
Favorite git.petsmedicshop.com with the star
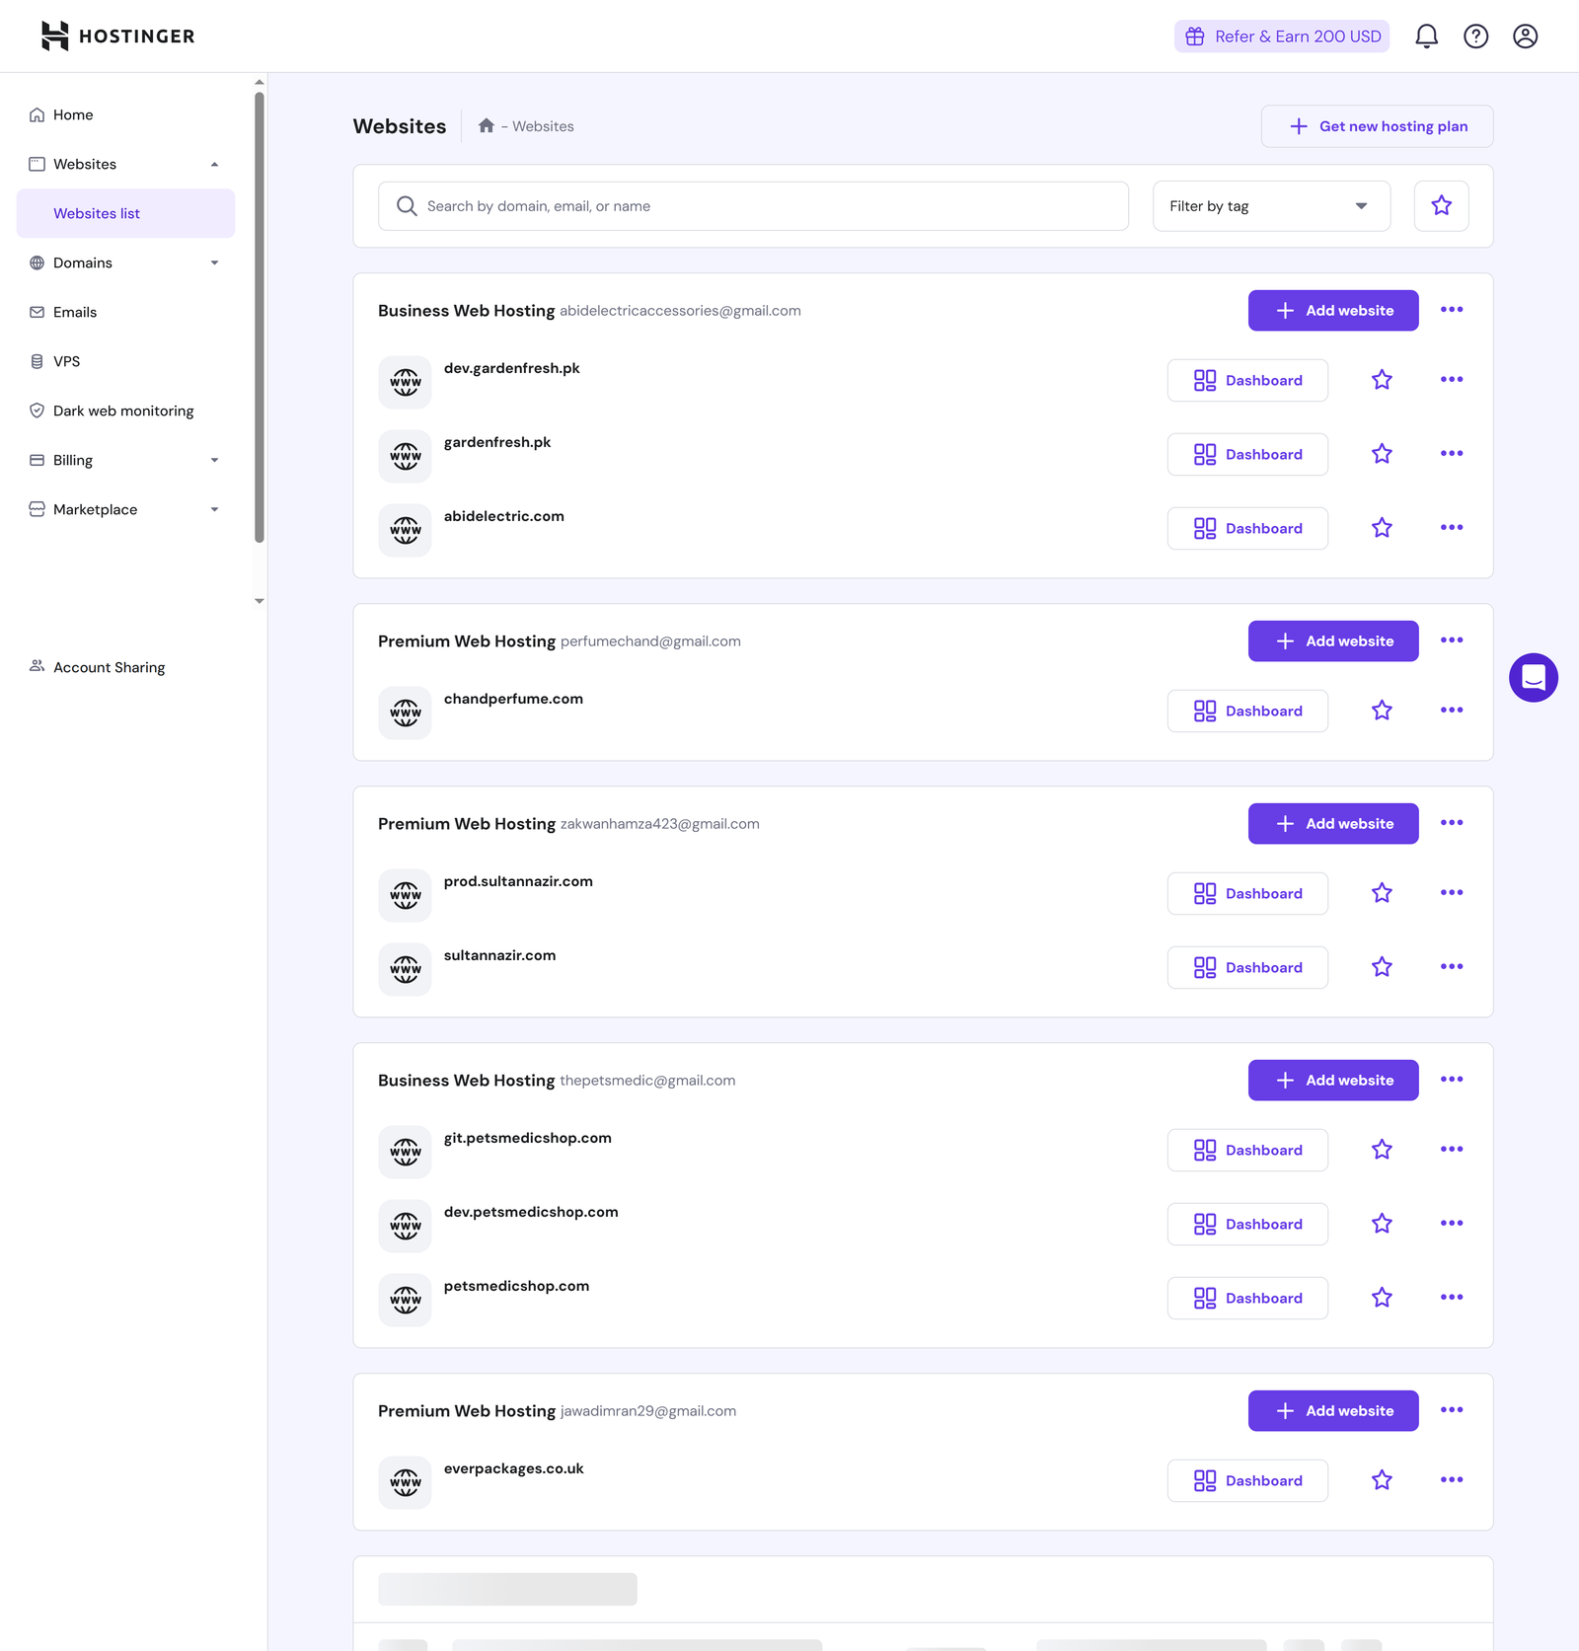coord(1382,1150)
